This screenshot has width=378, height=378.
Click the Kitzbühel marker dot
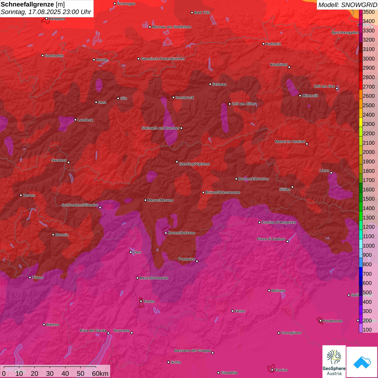pyautogui.click(x=289, y=67)
